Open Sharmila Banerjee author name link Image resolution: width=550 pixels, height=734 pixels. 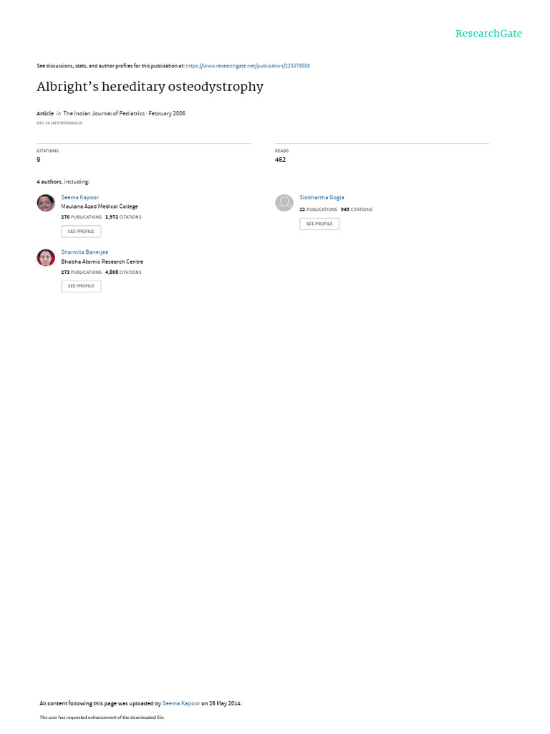pyautogui.click(x=85, y=252)
